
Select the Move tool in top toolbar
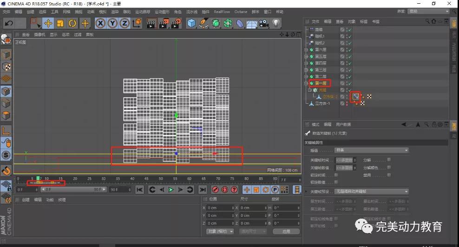click(x=48, y=23)
